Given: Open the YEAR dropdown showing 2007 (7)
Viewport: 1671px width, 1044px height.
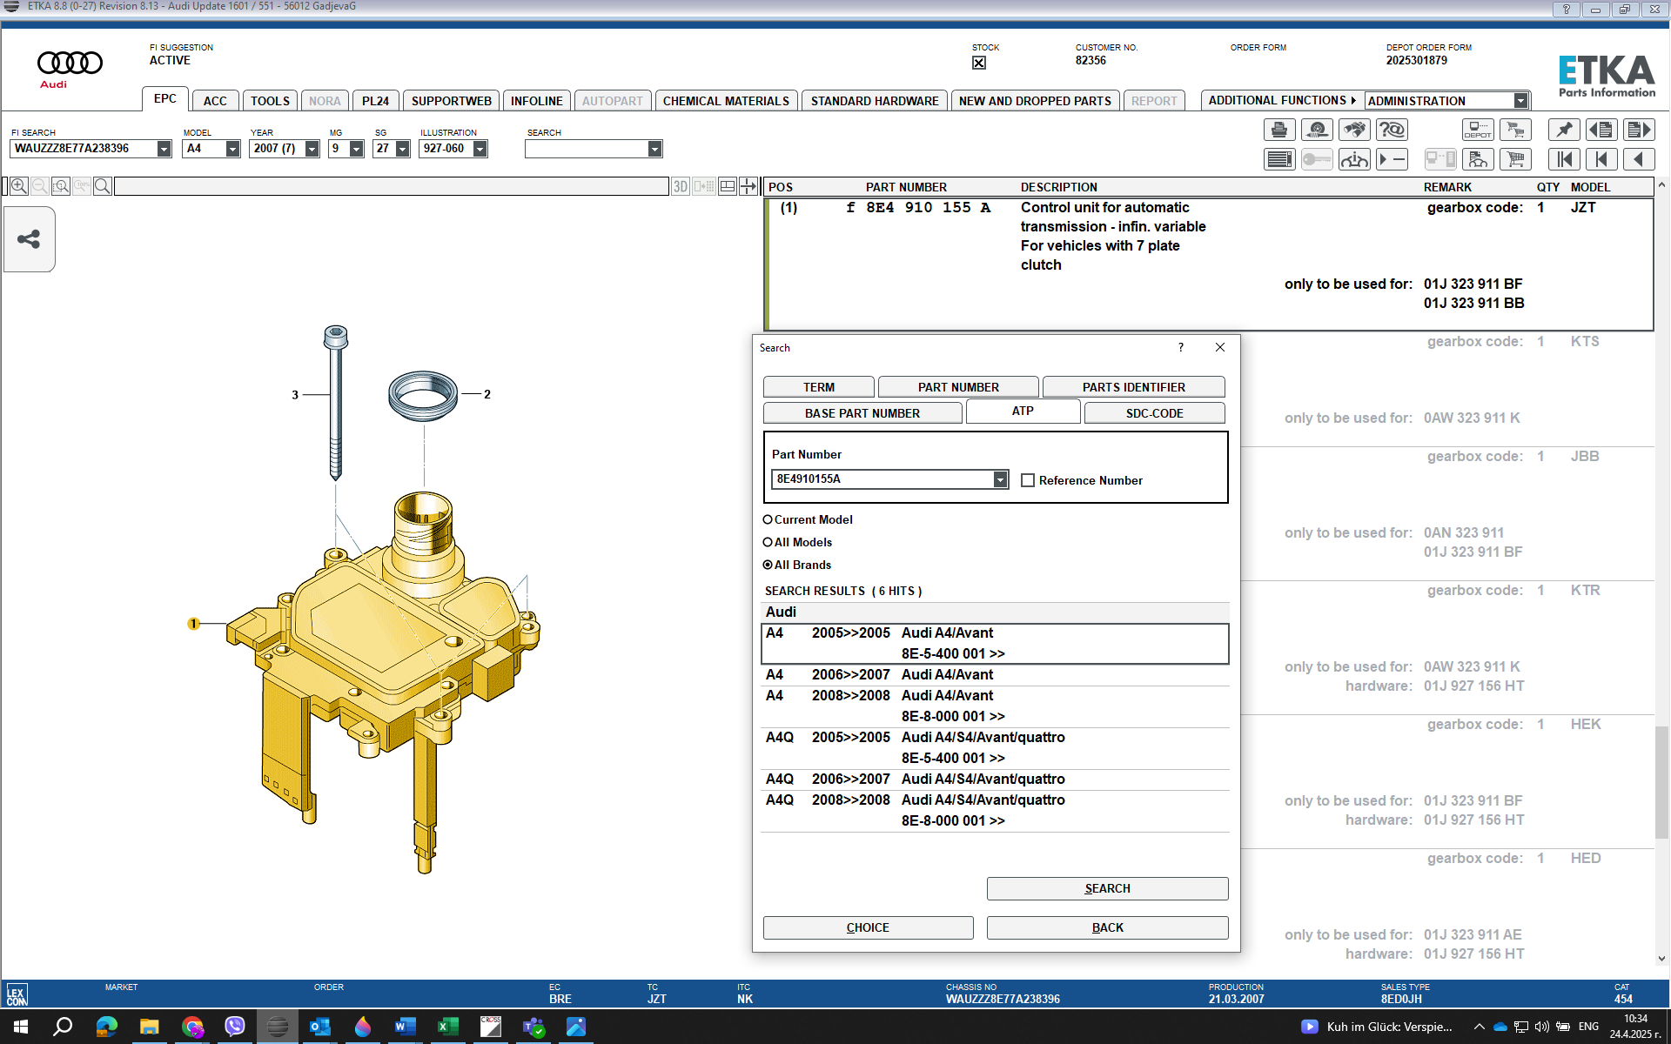Looking at the screenshot, I should 312,149.
